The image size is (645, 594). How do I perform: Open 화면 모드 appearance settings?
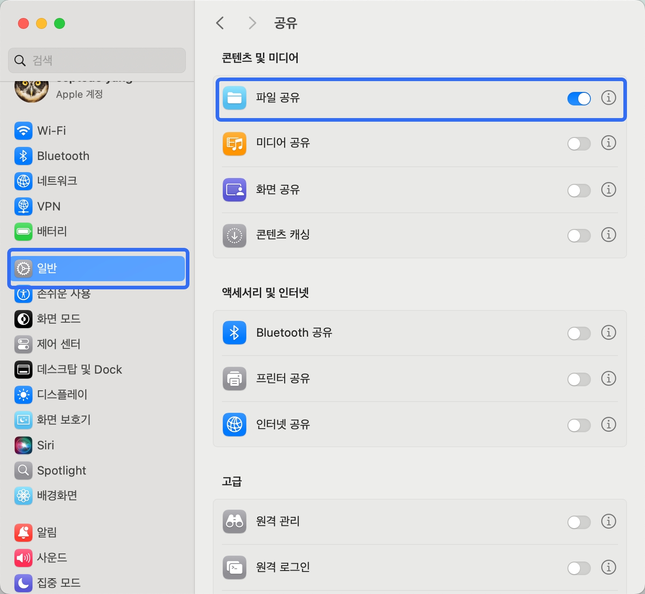tap(98, 319)
